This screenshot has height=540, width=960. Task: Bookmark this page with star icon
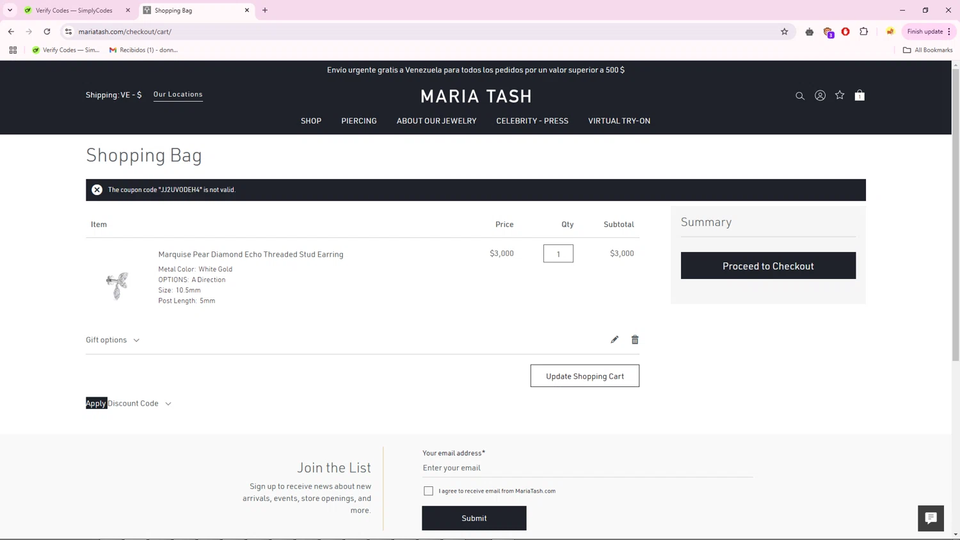(x=784, y=31)
